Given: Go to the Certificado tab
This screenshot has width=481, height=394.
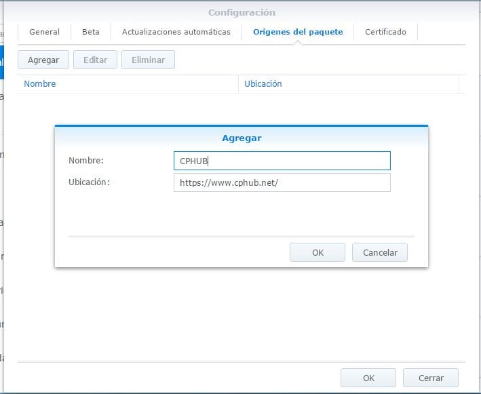Looking at the screenshot, I should (385, 32).
